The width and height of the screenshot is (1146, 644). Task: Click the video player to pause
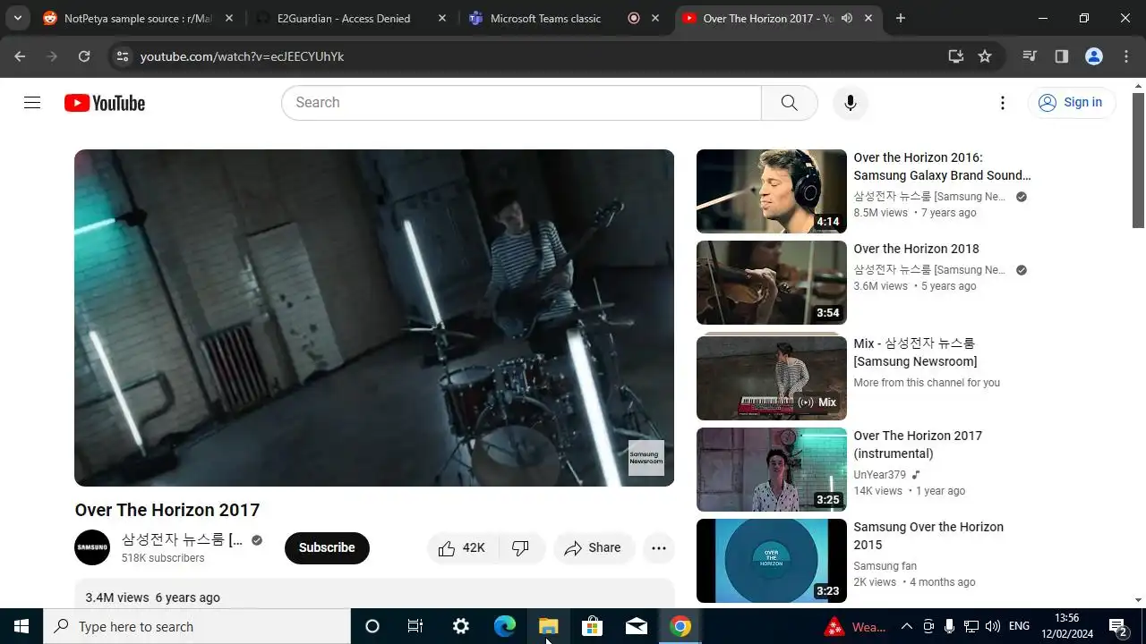374,318
